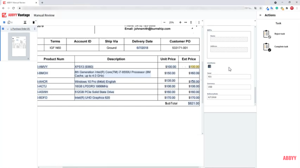This screenshot has height=168, width=300.
Task: Toggle the select-all documents checkbox
Action: [x=4, y=22]
